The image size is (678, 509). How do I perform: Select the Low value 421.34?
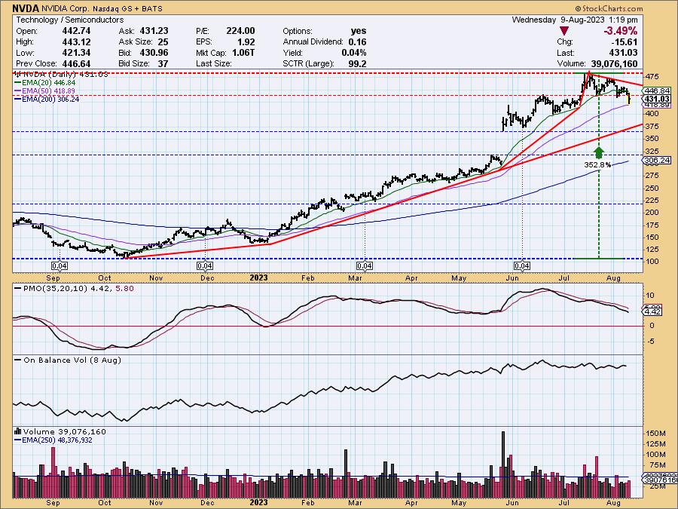tap(76, 53)
